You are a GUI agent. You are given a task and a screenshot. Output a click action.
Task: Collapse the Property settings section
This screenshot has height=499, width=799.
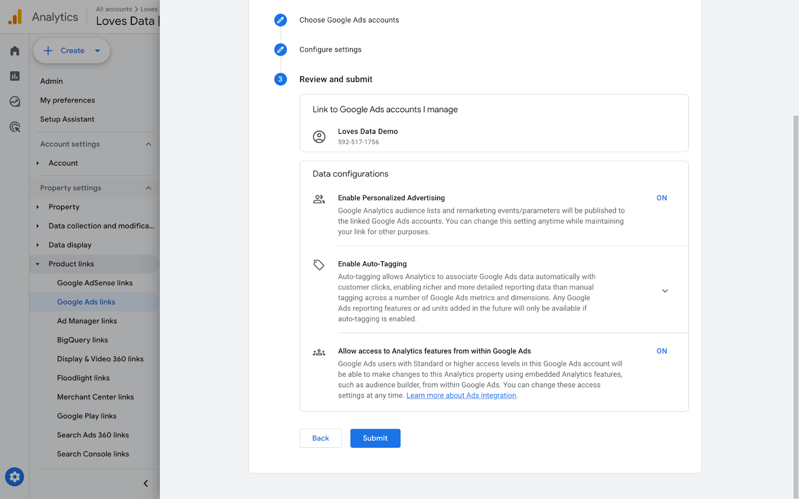pos(148,188)
